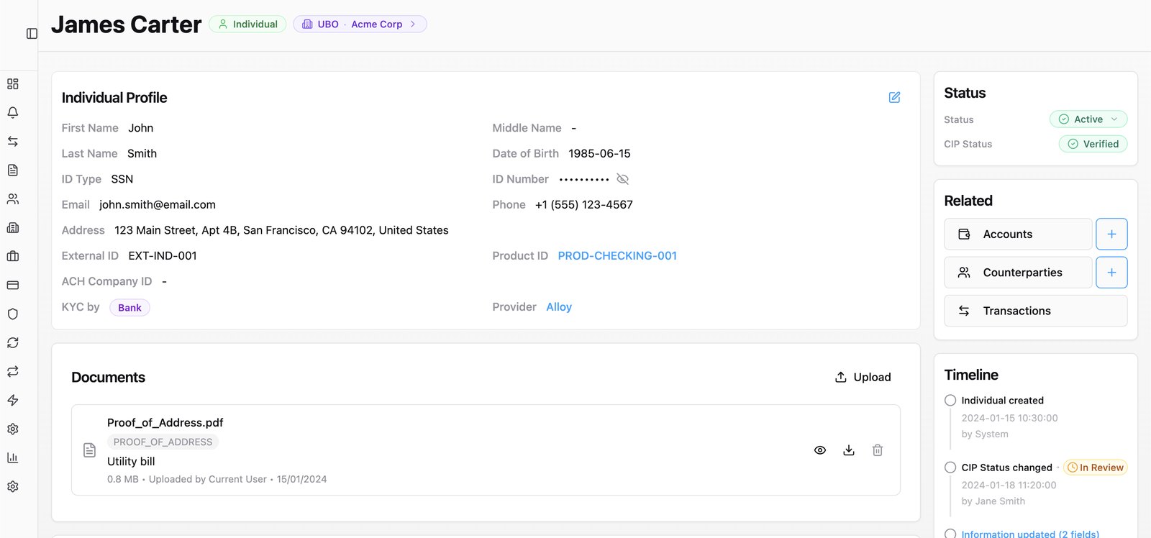Follow the PROD-CHECKING-001 product link
The height and width of the screenshot is (538, 1151).
(617, 256)
